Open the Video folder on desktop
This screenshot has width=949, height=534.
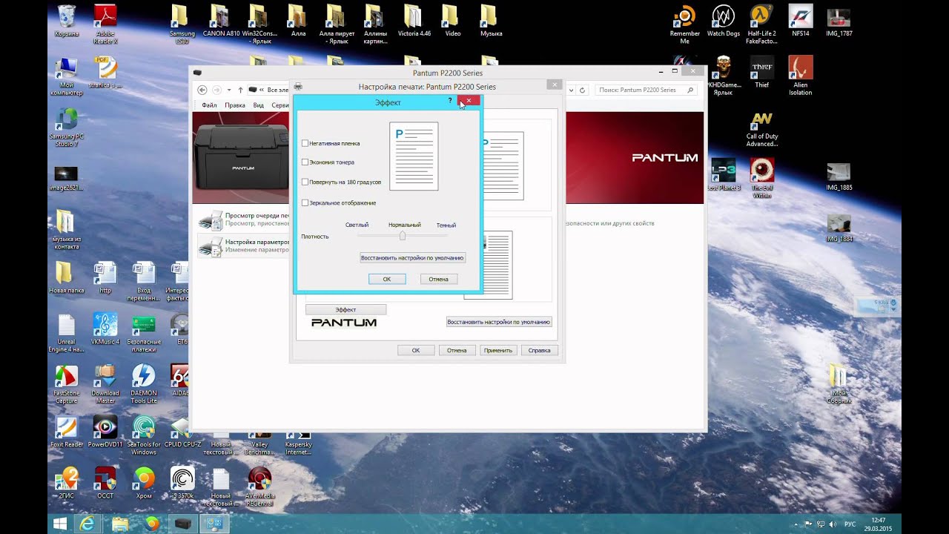coord(452,21)
